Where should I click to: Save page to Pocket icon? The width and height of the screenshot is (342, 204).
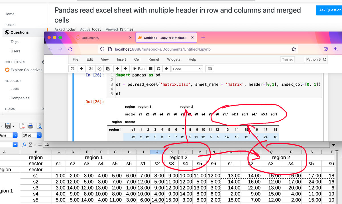[326, 49]
